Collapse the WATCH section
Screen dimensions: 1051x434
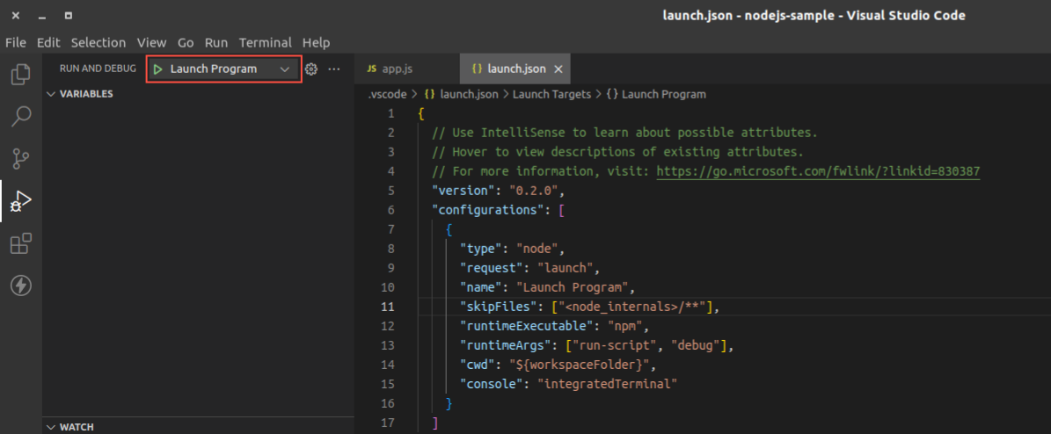pos(69,427)
